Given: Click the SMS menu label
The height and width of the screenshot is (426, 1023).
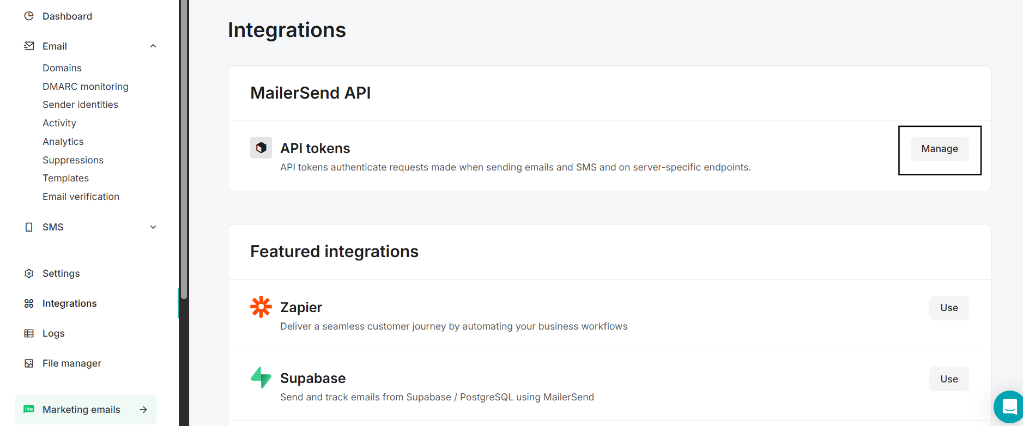Looking at the screenshot, I should [53, 227].
